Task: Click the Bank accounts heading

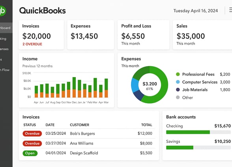Action: coord(181,117)
